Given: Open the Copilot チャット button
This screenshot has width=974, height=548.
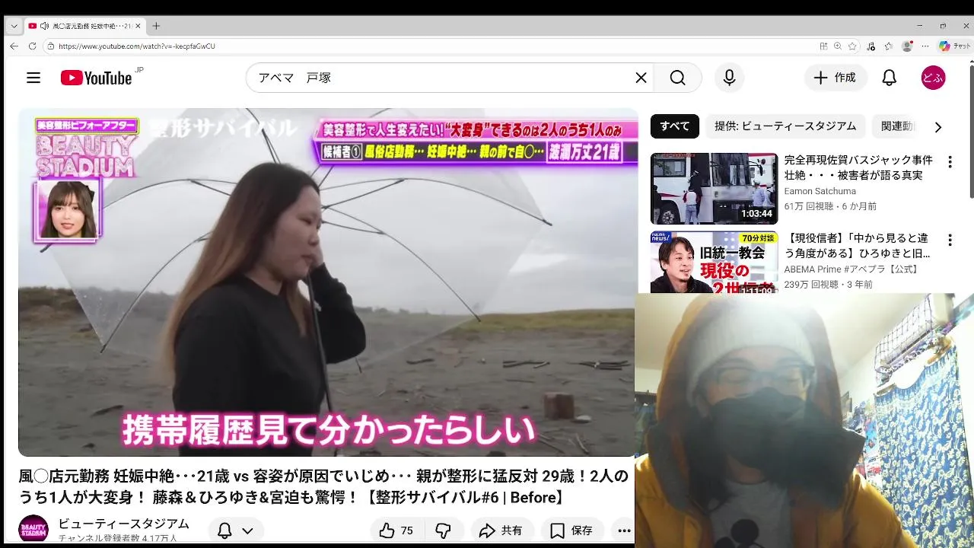Looking at the screenshot, I should click(954, 46).
